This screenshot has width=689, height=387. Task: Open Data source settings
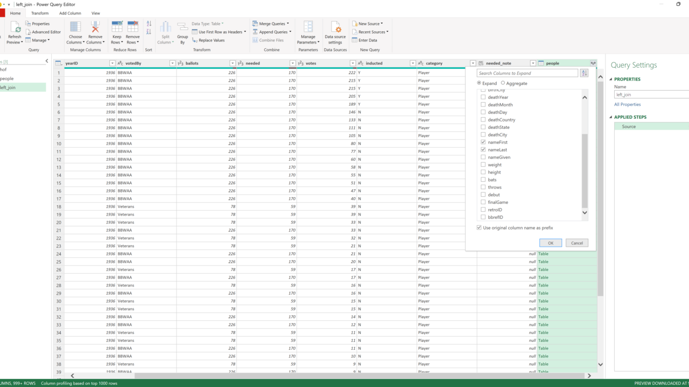tap(335, 28)
